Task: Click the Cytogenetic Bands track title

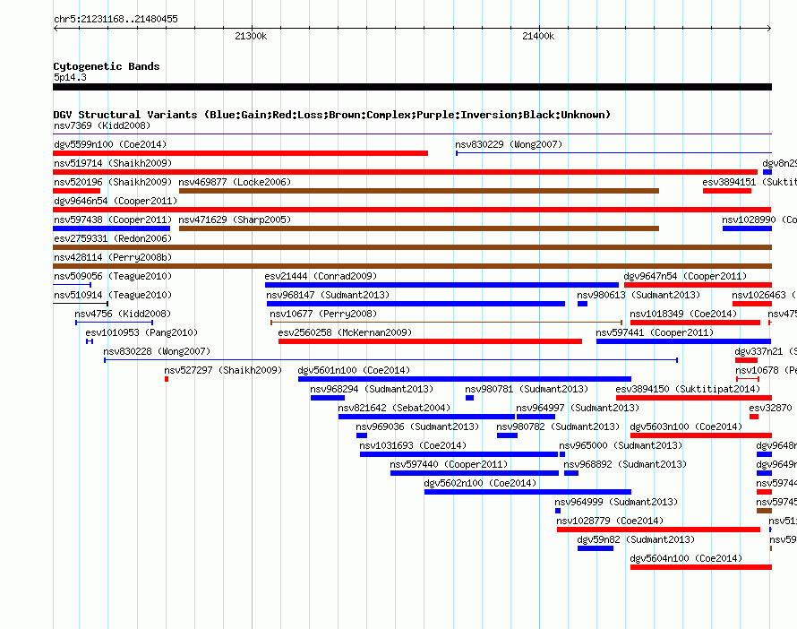Action: coord(107,66)
